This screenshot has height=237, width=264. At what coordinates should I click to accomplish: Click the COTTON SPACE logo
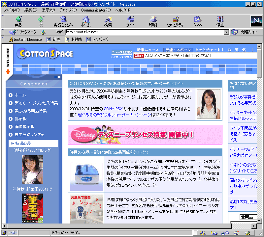click(x=45, y=54)
